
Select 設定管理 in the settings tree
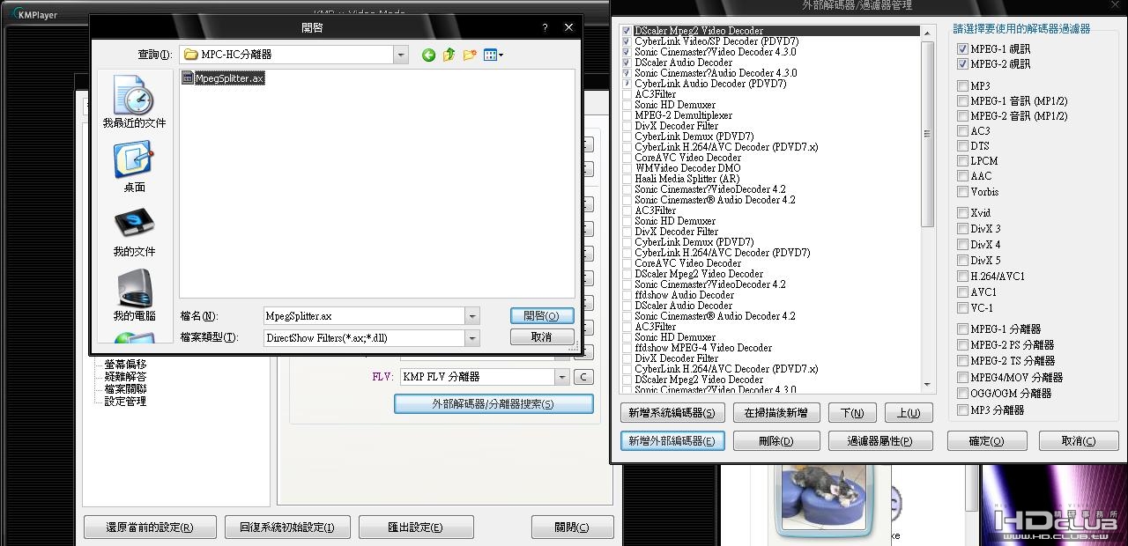click(125, 401)
